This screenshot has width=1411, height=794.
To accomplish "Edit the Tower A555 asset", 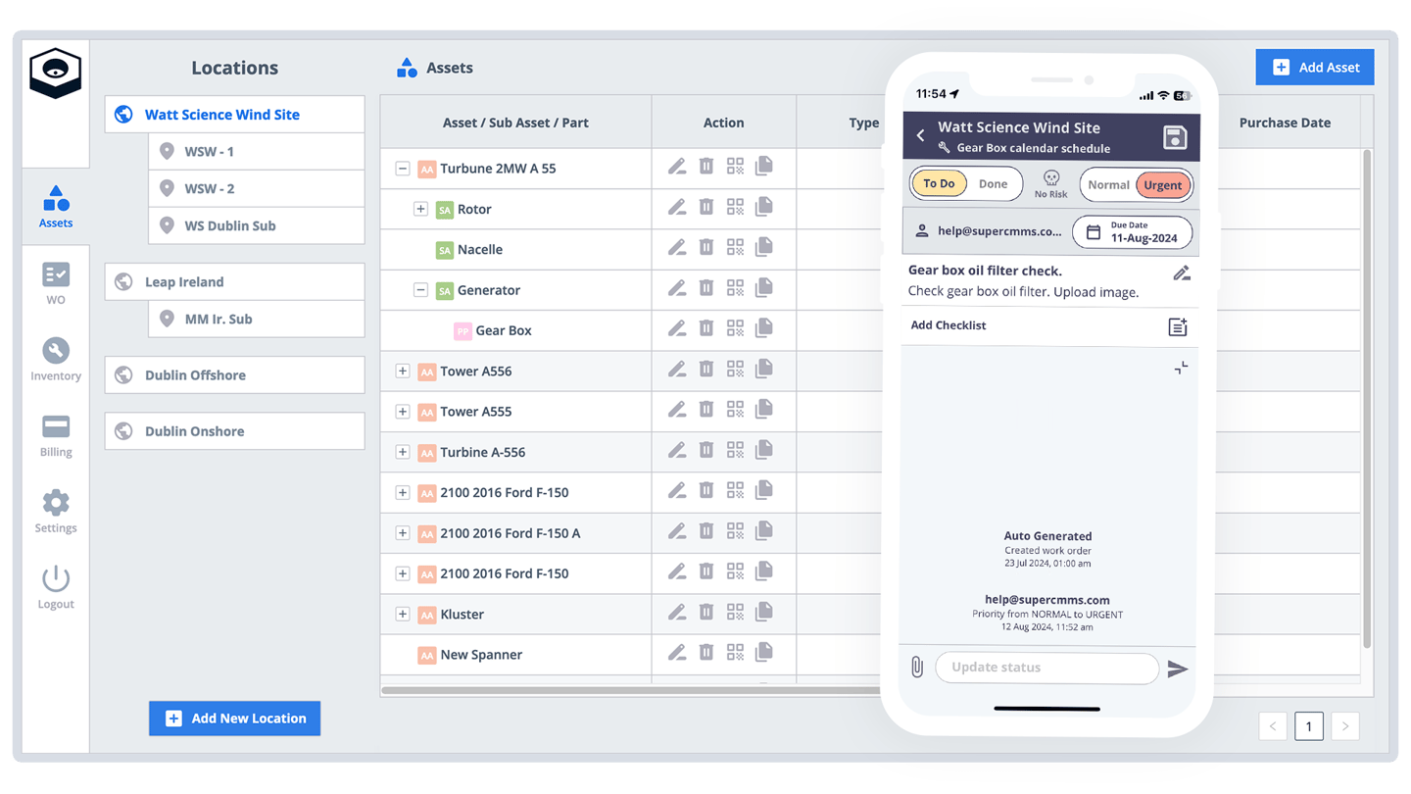I will click(677, 411).
